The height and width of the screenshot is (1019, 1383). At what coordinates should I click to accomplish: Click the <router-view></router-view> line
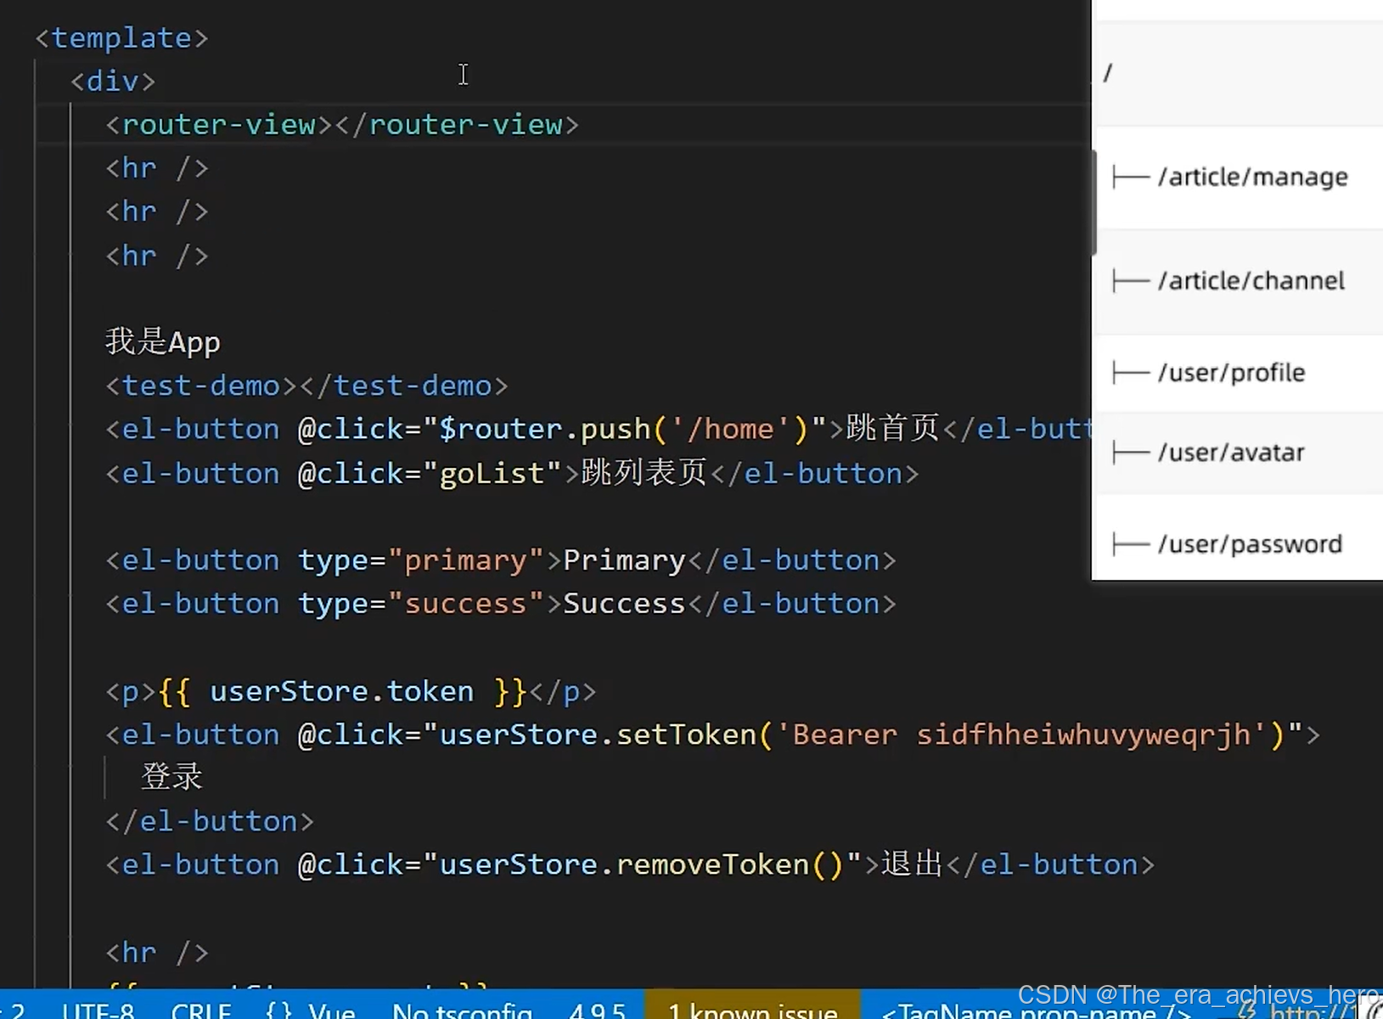[342, 125]
